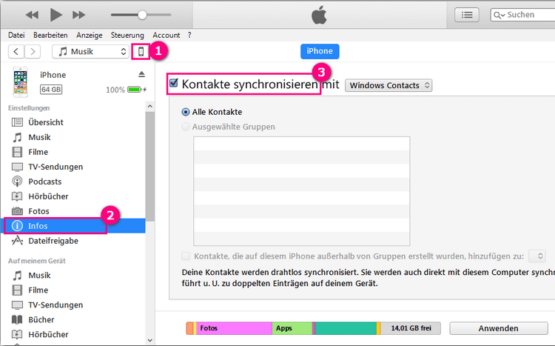Click the 14,01 GB frei storage segment

click(x=411, y=328)
